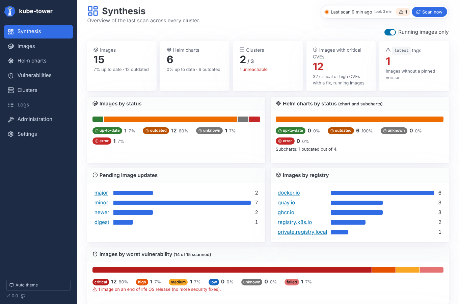Click the warning triangle badge showing 1
459x304 pixels.
[403, 12]
